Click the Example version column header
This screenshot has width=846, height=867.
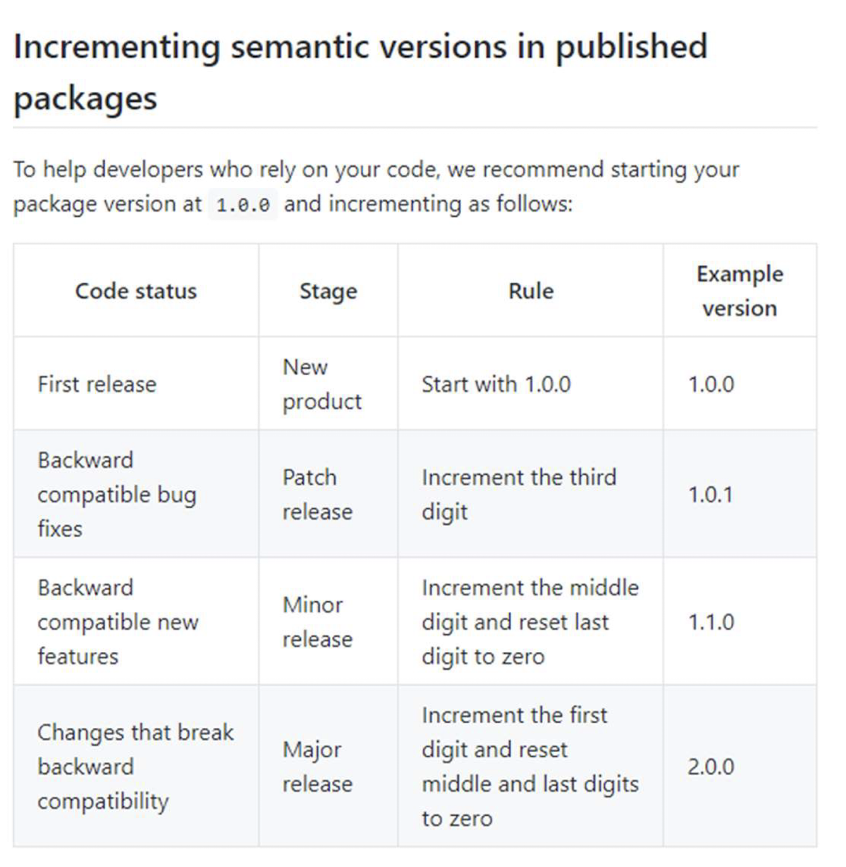(740, 291)
